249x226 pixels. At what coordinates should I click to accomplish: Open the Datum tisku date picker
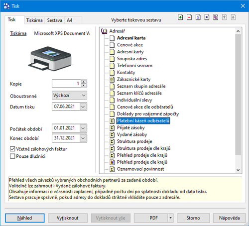click(x=83, y=107)
